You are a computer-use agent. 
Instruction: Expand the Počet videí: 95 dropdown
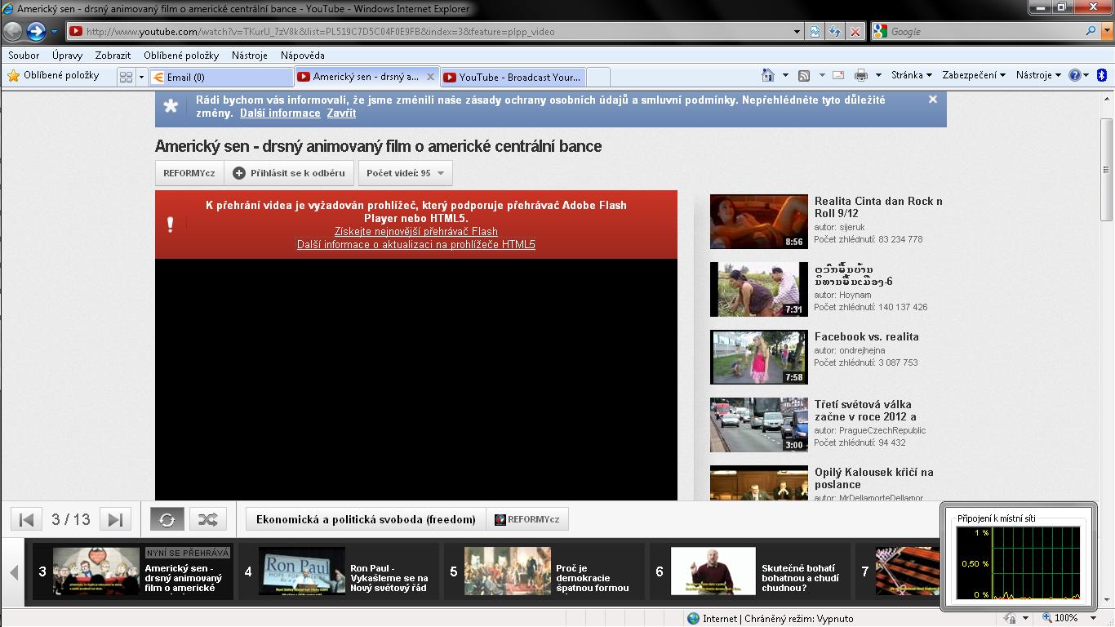click(x=406, y=173)
